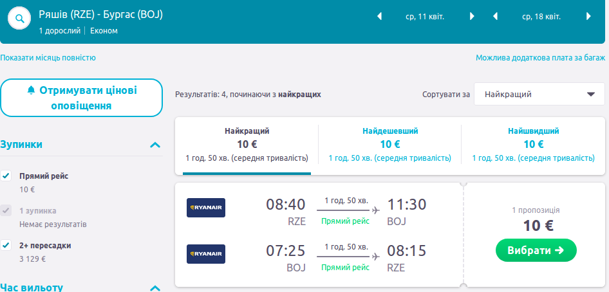This screenshot has width=609, height=292.
Task: Toggle the 2+ пересадки checkbox
Action: click(6, 245)
